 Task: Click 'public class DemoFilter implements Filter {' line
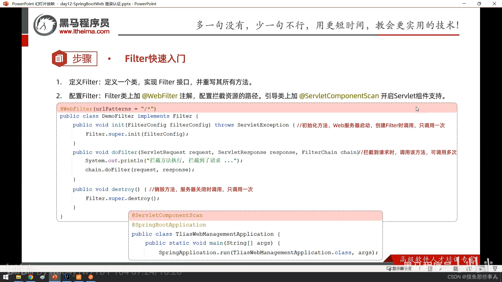(x=129, y=116)
